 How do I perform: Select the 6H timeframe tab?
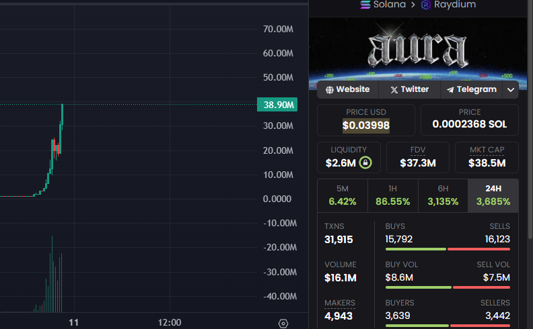pos(443,195)
